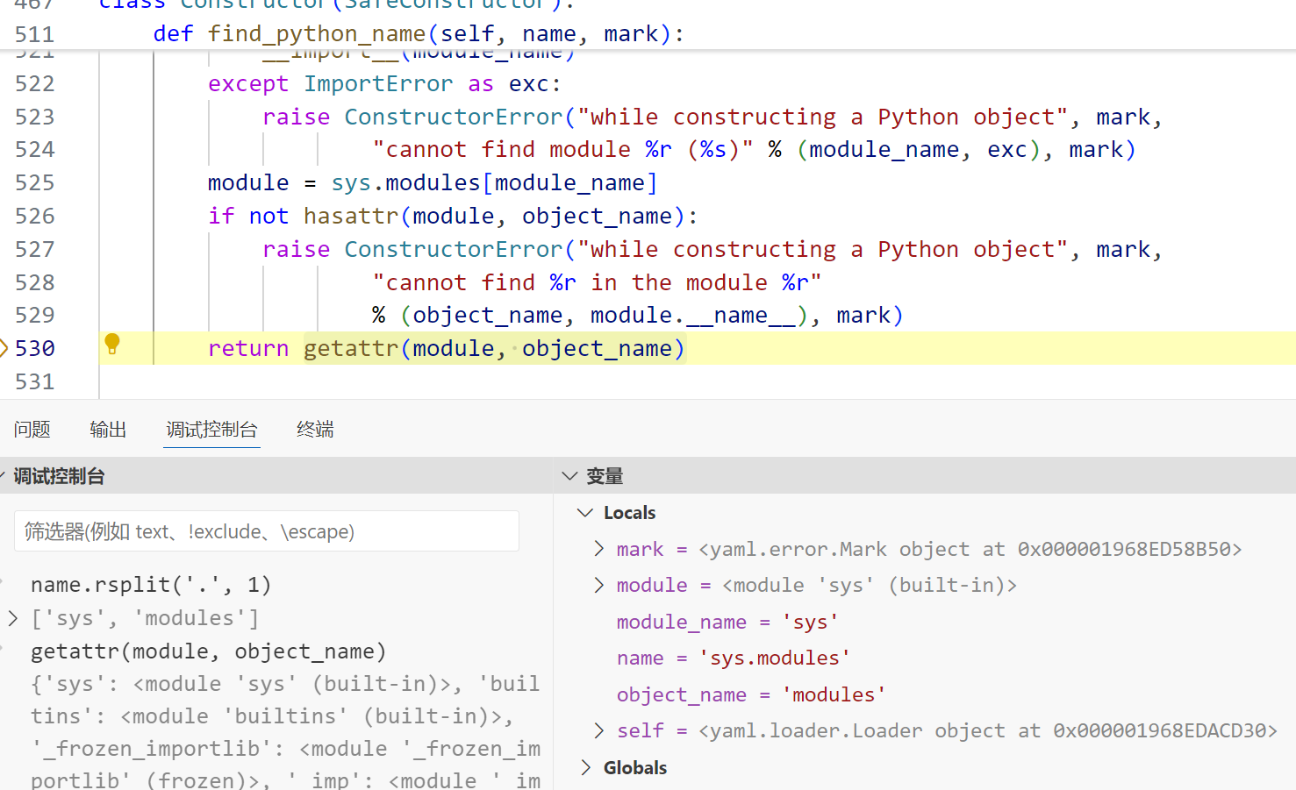The width and height of the screenshot is (1296, 790).
Task: Select the module_name = 'sys' variable
Action: [x=727, y=622]
